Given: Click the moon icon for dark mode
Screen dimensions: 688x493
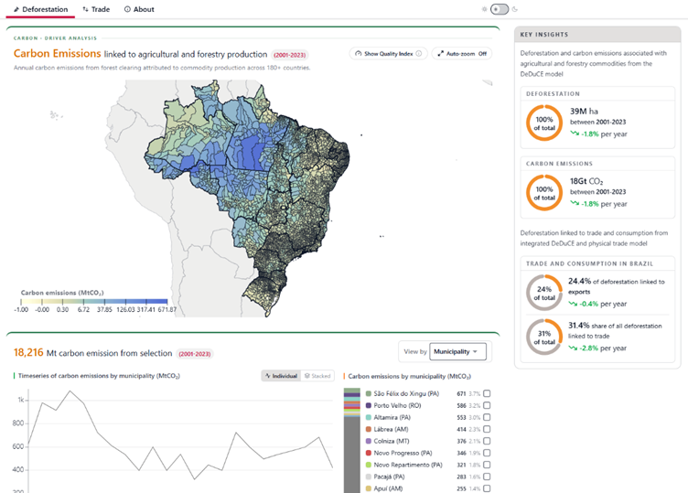Looking at the screenshot, I should 515,9.
